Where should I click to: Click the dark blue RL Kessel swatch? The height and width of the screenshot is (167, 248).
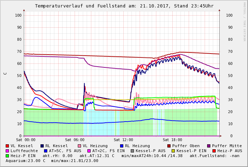[x=42, y=146]
